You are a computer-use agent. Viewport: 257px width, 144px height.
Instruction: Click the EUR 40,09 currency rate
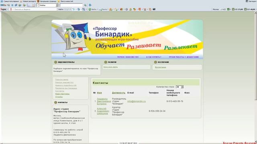250,10
